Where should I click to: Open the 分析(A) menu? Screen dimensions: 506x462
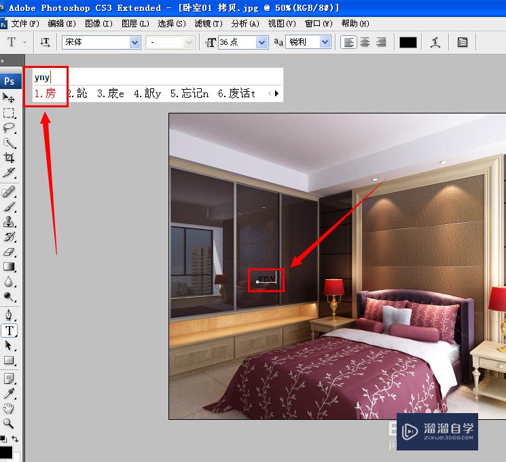point(245,24)
